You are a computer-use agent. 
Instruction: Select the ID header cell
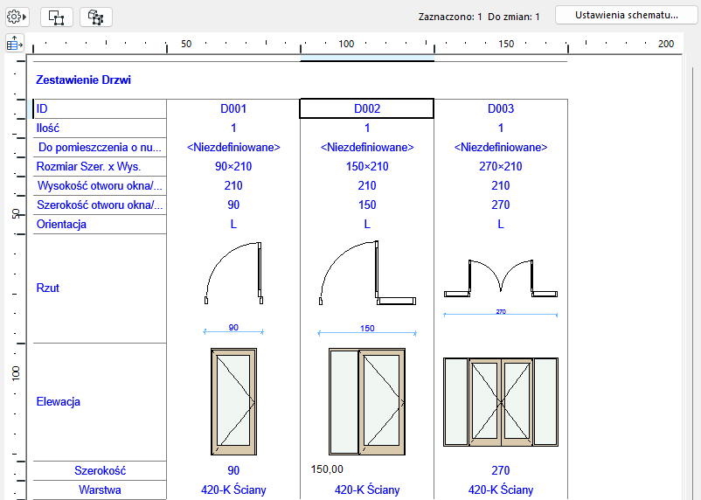pyautogui.click(x=100, y=108)
